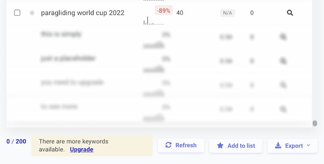324x164 pixels.
Task: Click the vertical scrollbar thumb
Action: pyautogui.click(x=315, y=124)
